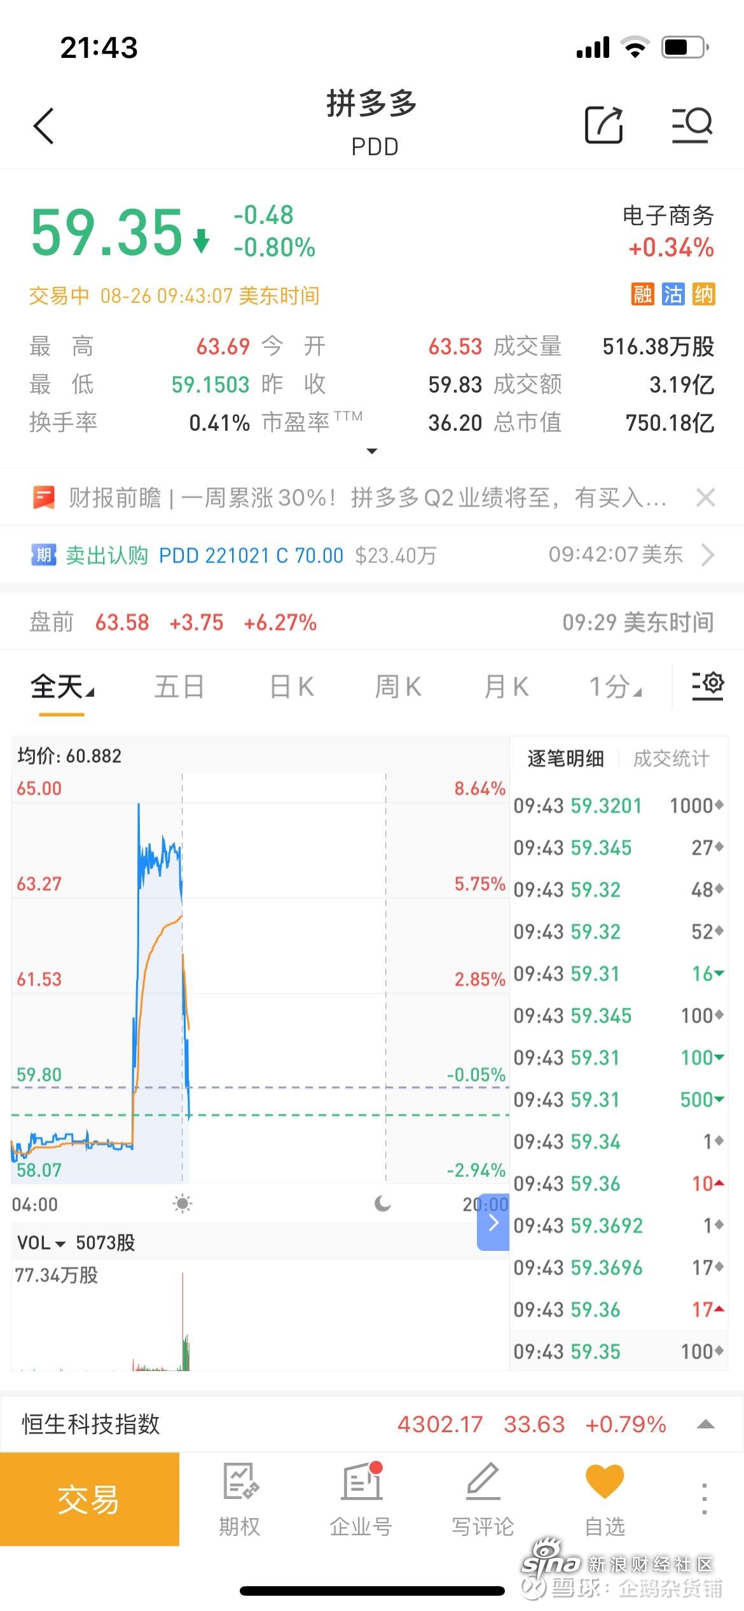The width and height of the screenshot is (744, 1611).
Task: Open the 1分 interval dropdown
Action: click(614, 687)
